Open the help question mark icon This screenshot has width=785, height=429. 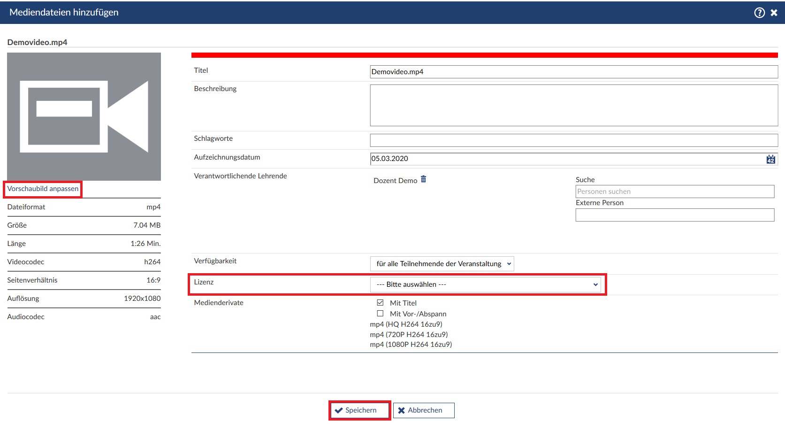[759, 13]
